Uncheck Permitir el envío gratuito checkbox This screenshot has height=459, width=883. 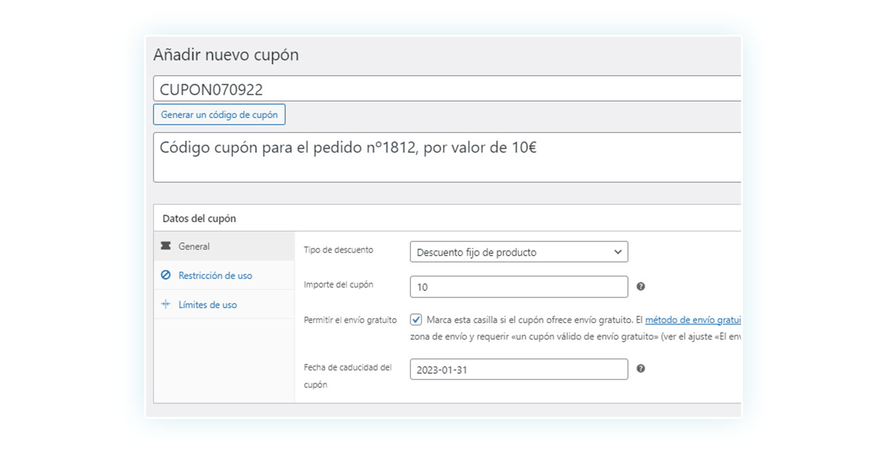416,320
